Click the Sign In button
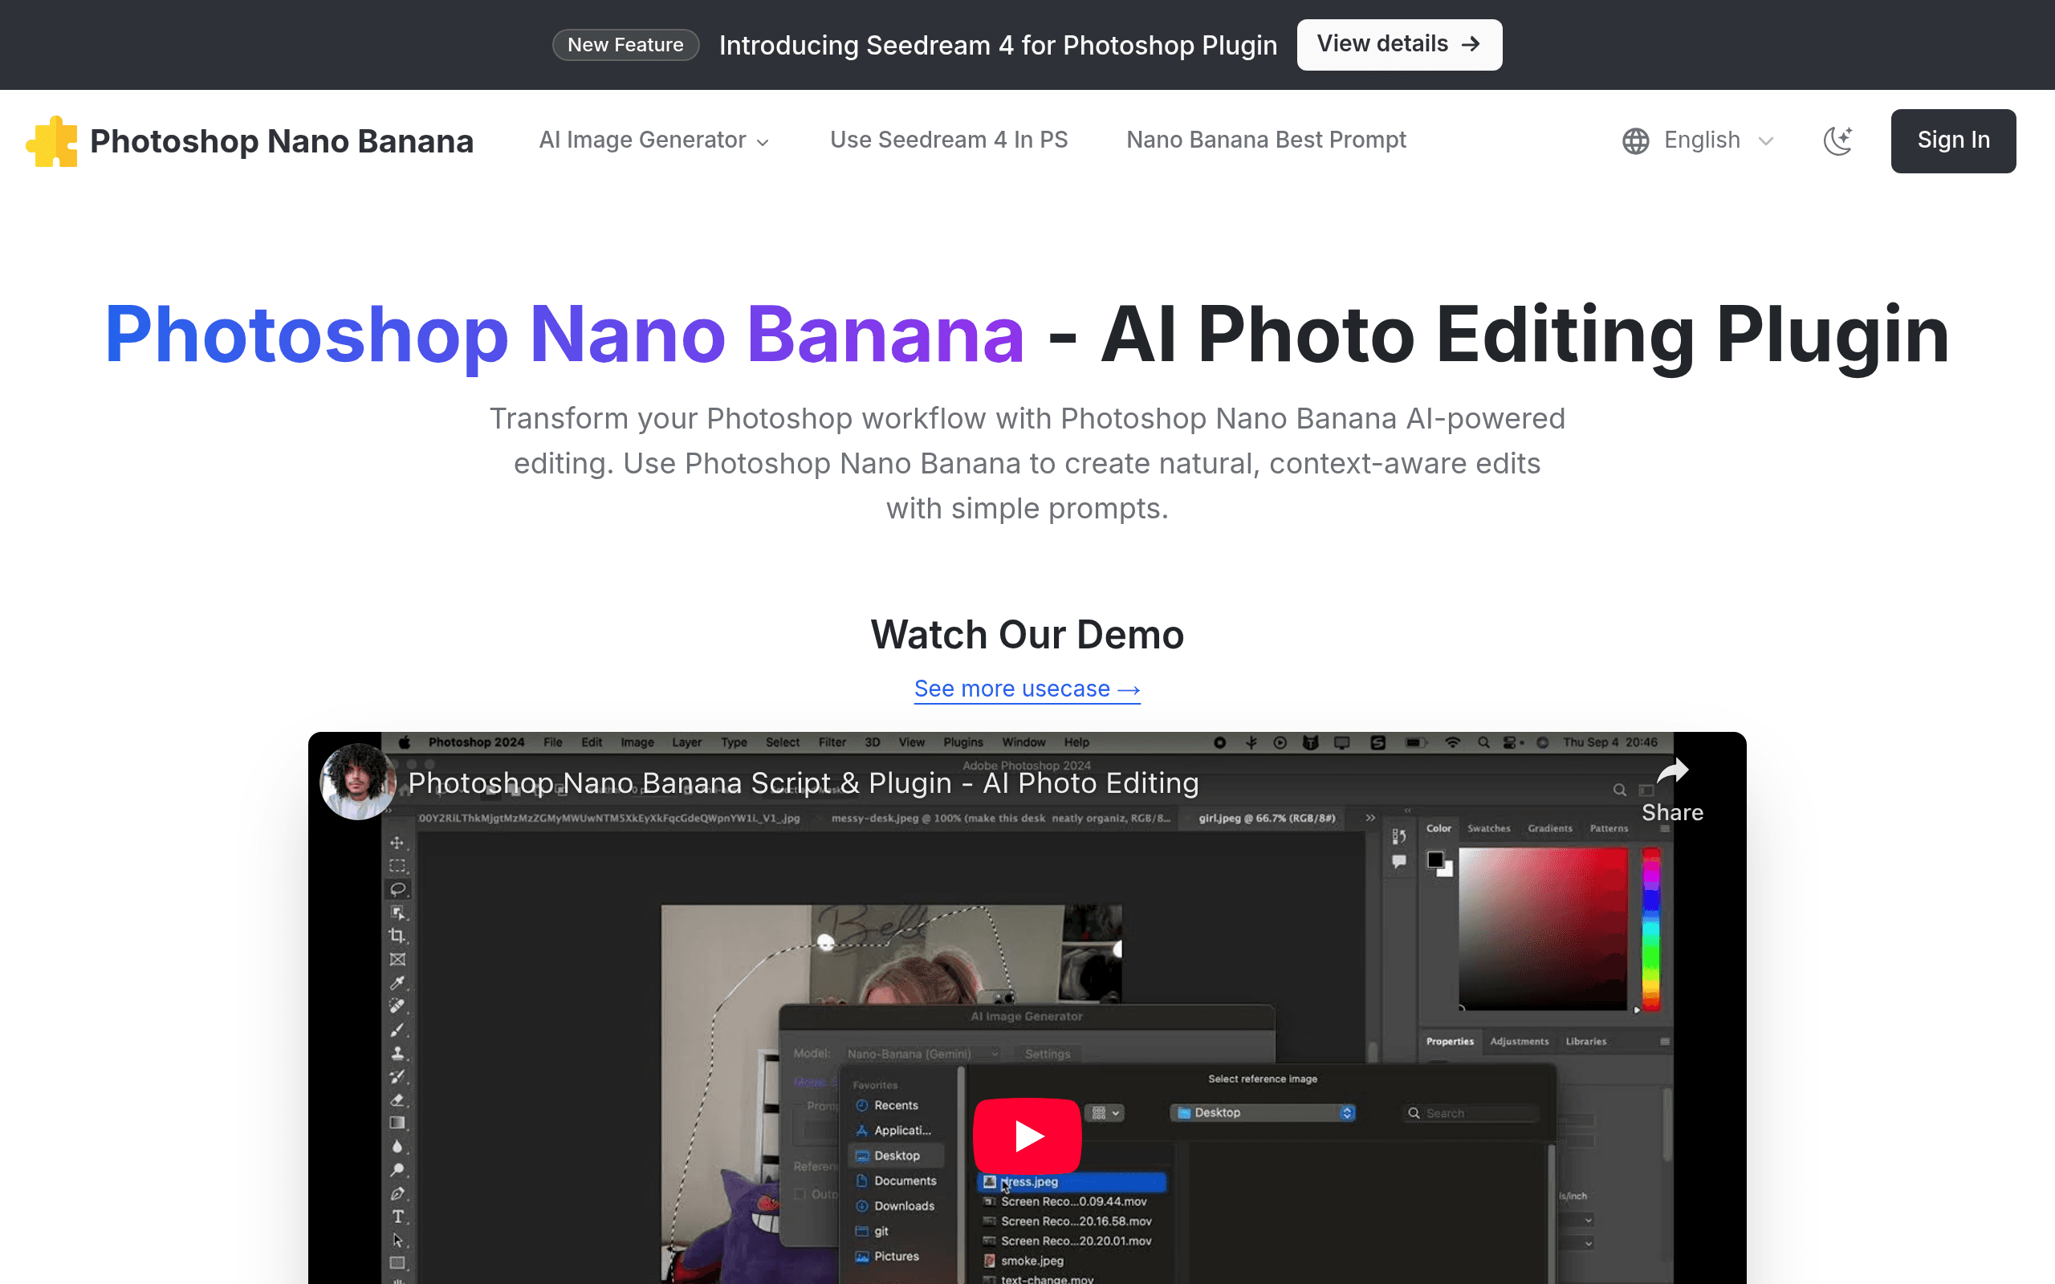 tap(1953, 141)
